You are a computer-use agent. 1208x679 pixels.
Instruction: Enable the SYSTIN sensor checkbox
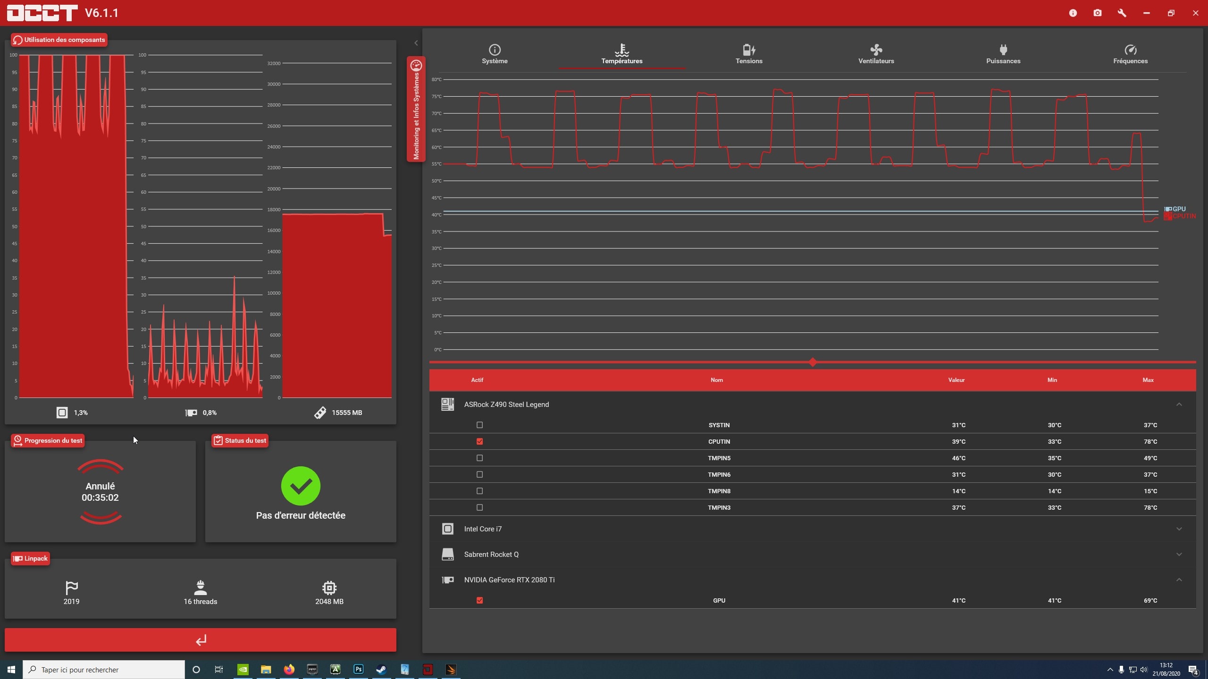(479, 425)
